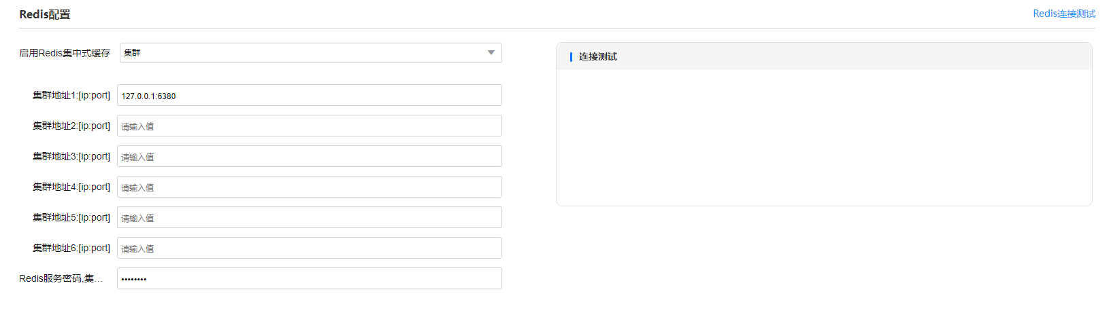Viewport: 1109px width, 315px height.
Task: Click the 集群地址6 input field
Action: 309,248
